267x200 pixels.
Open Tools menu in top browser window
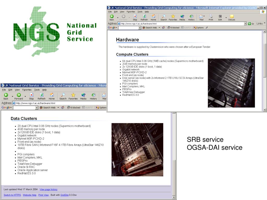(x=140, y=12)
